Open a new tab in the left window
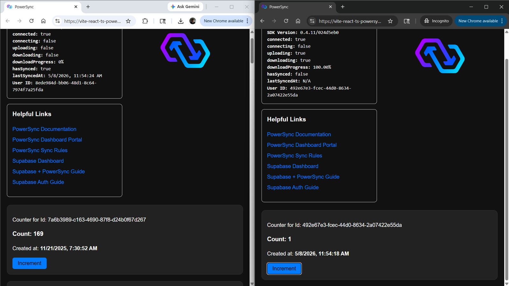This screenshot has width=509, height=286. (88, 7)
